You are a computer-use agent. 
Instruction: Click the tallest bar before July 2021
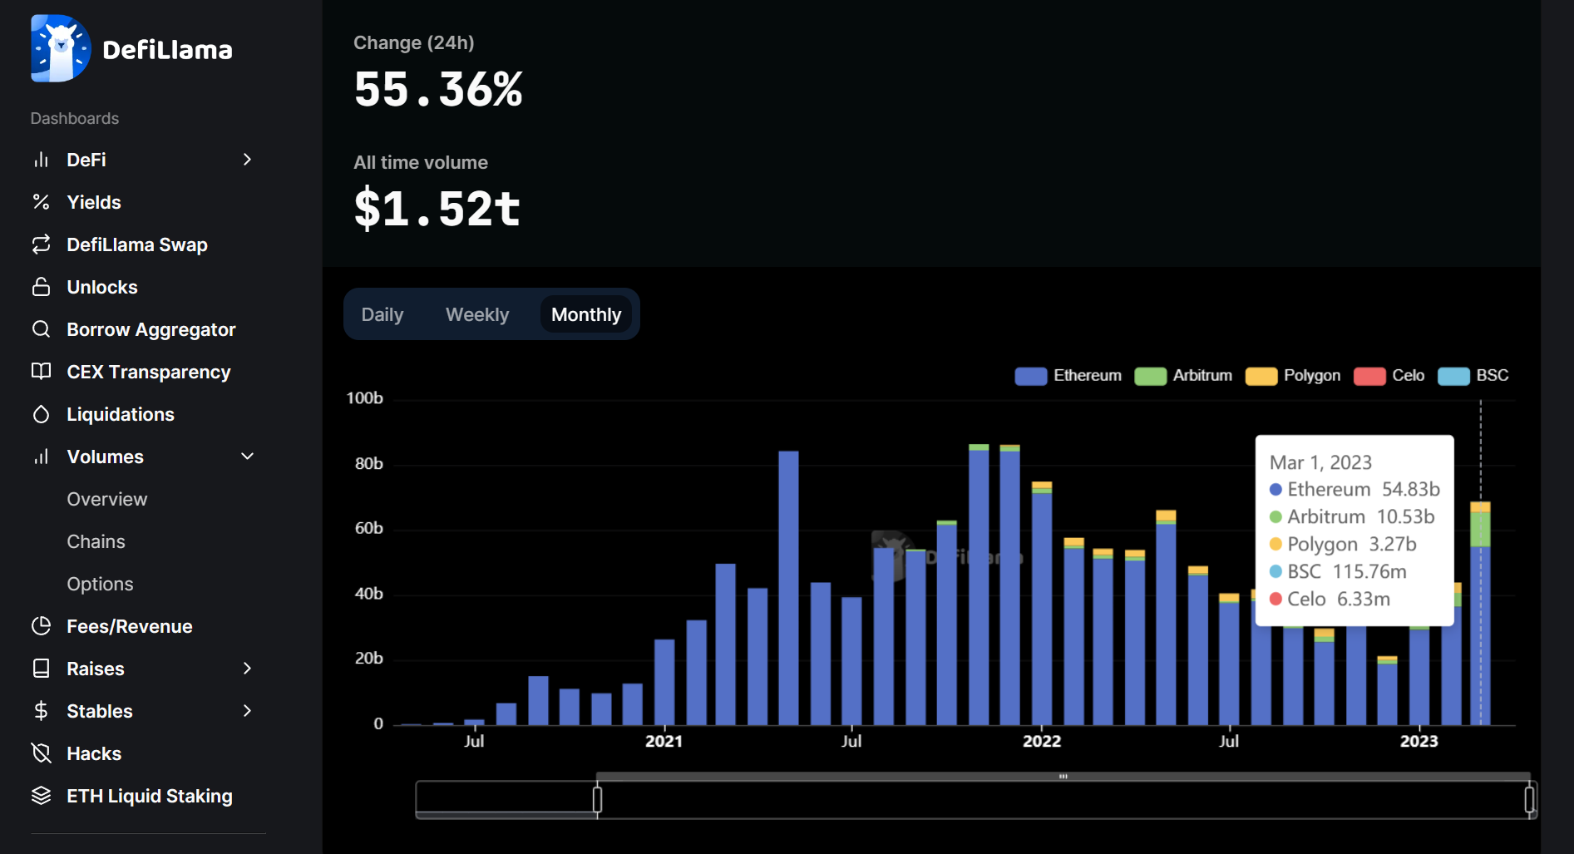coord(788,588)
